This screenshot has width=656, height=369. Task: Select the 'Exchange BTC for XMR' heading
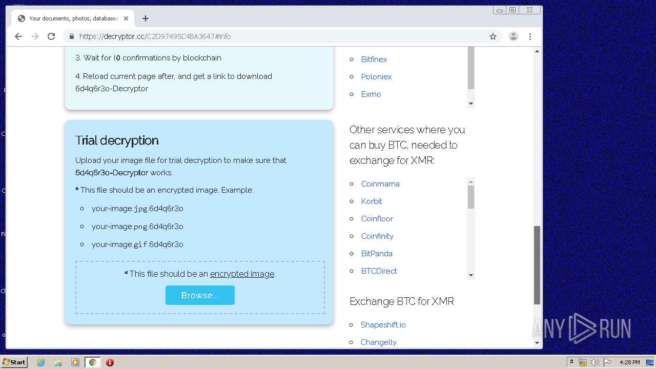pos(402,301)
